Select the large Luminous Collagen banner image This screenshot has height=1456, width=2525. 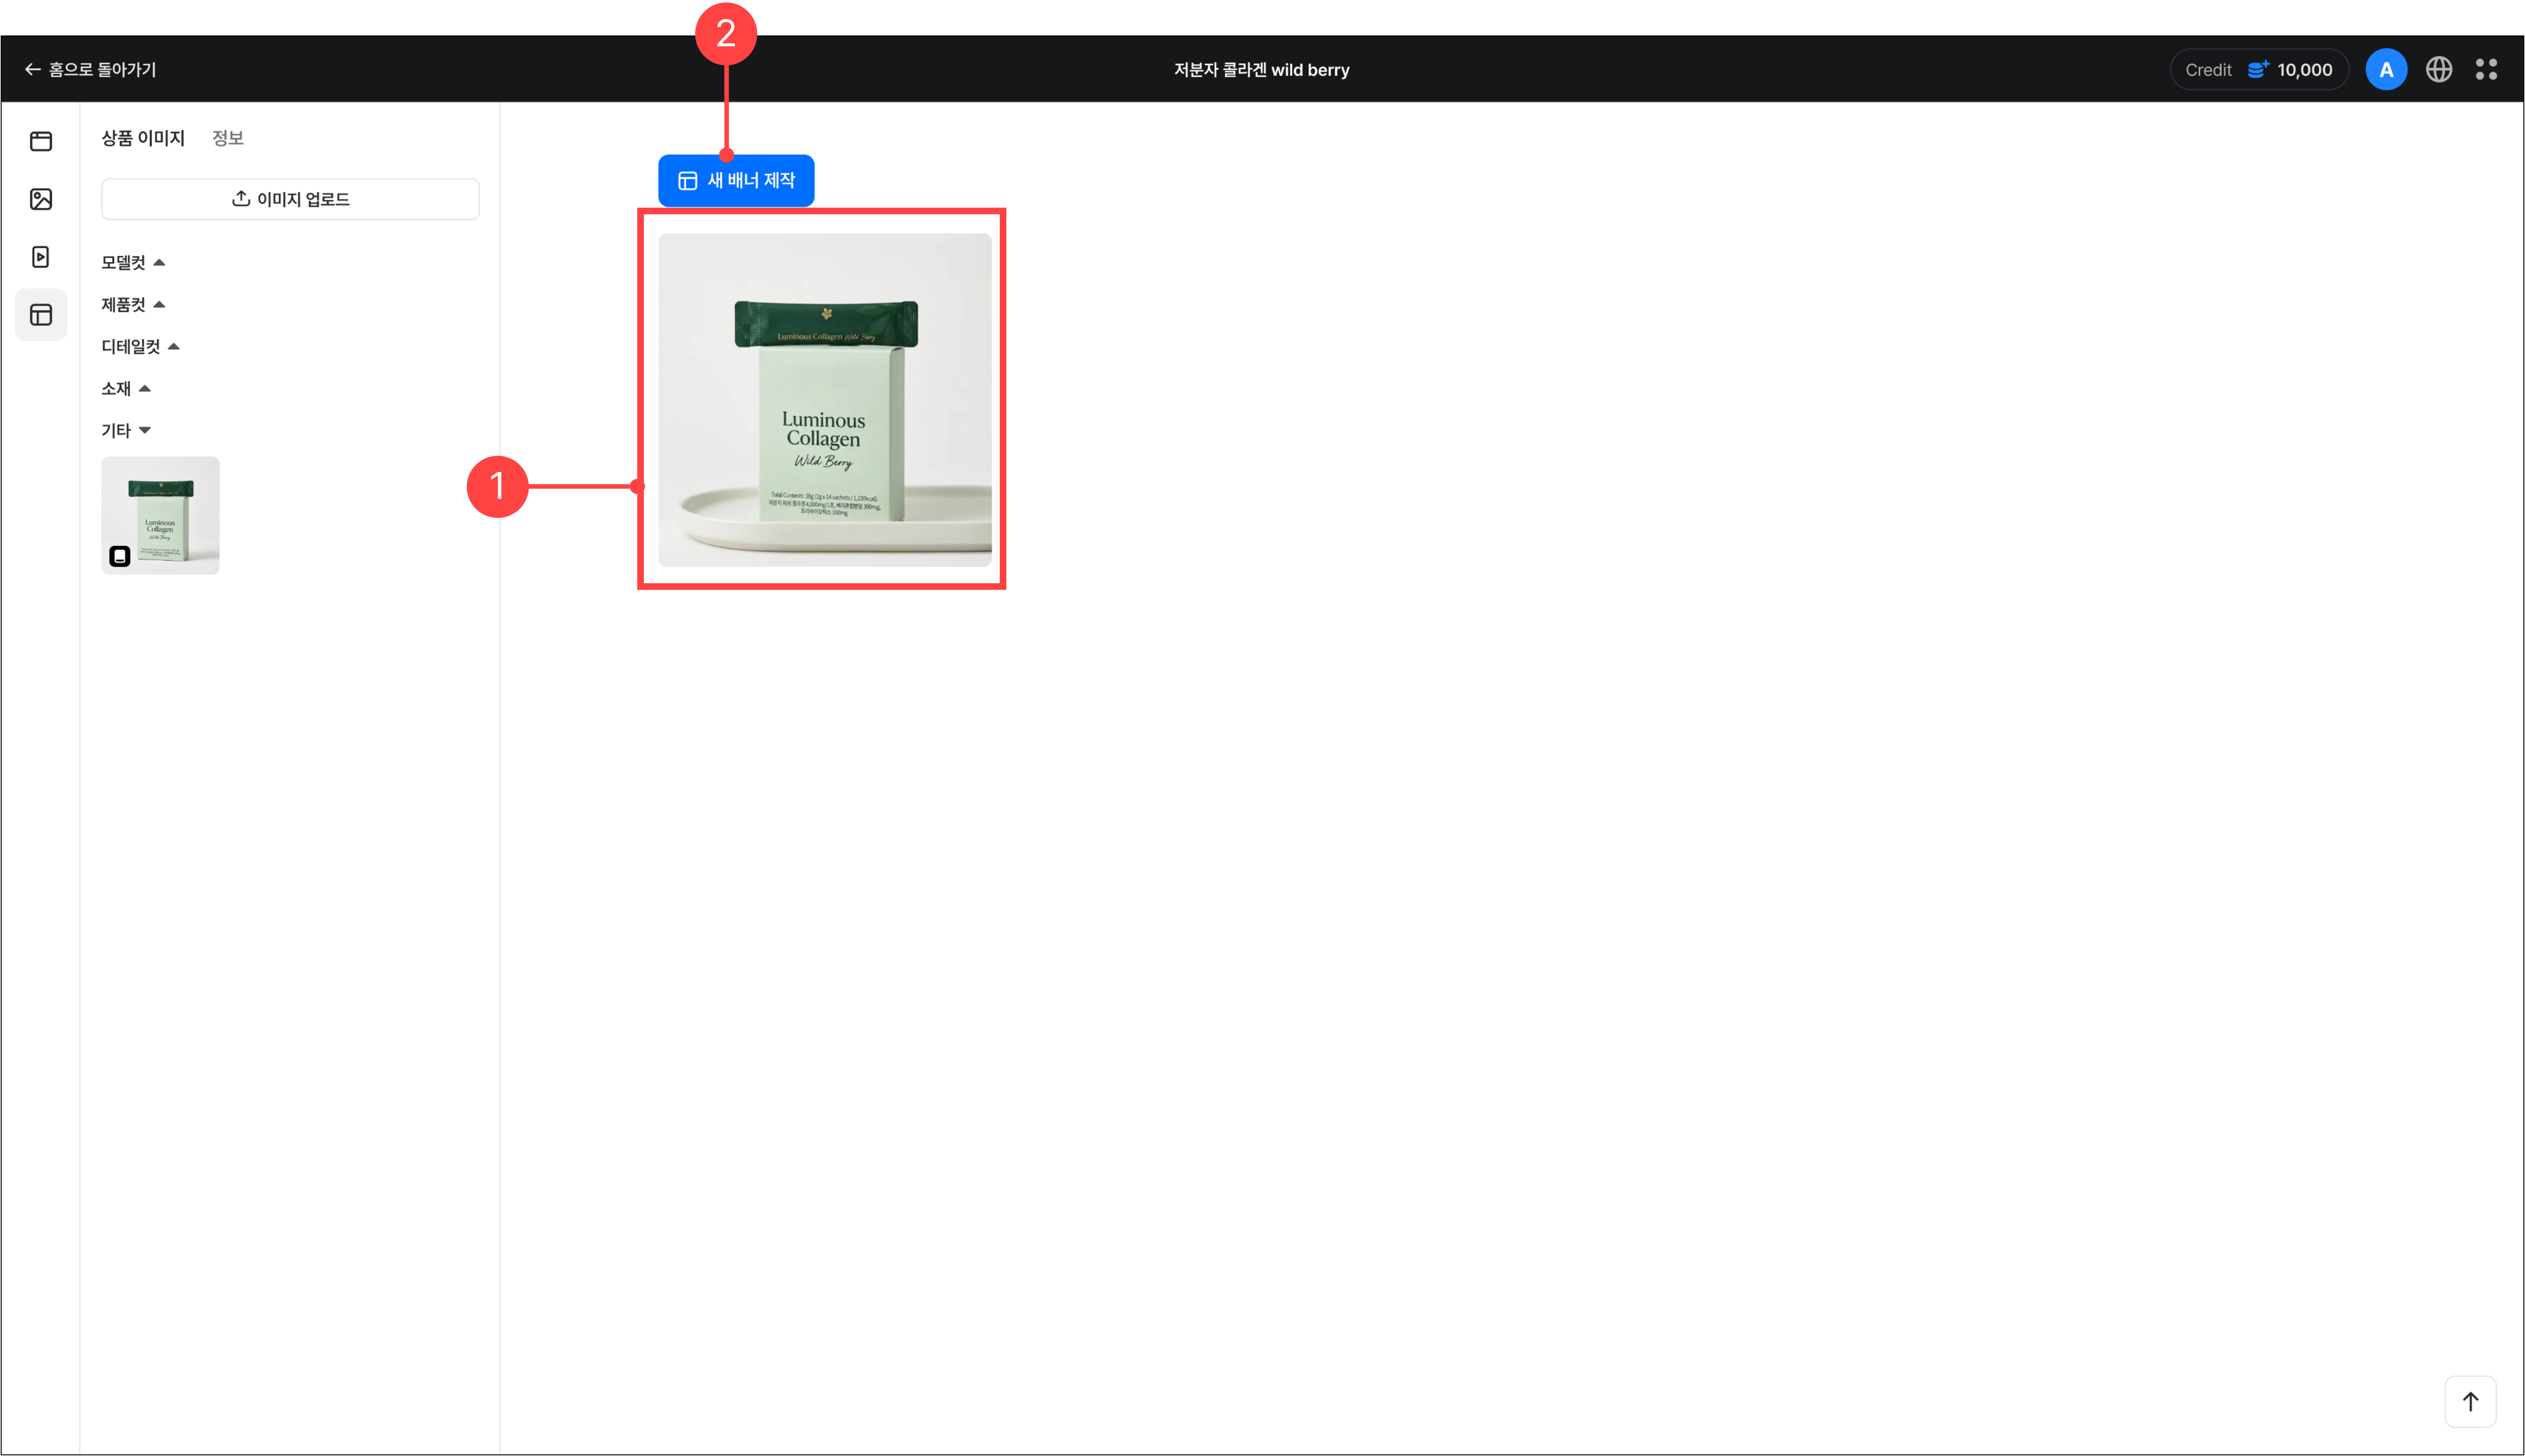pyautogui.click(x=826, y=400)
